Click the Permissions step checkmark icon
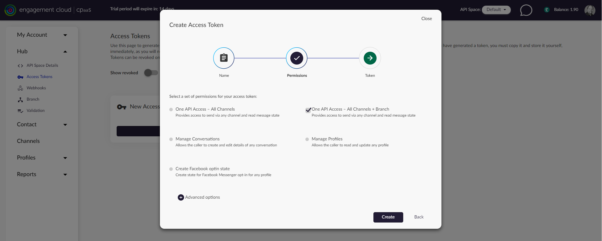This screenshot has width=602, height=241. pyautogui.click(x=297, y=58)
